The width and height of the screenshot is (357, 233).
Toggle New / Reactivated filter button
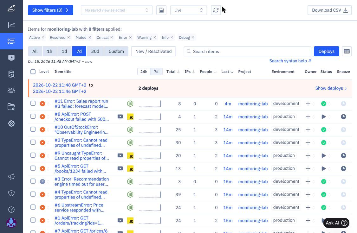[153, 51]
